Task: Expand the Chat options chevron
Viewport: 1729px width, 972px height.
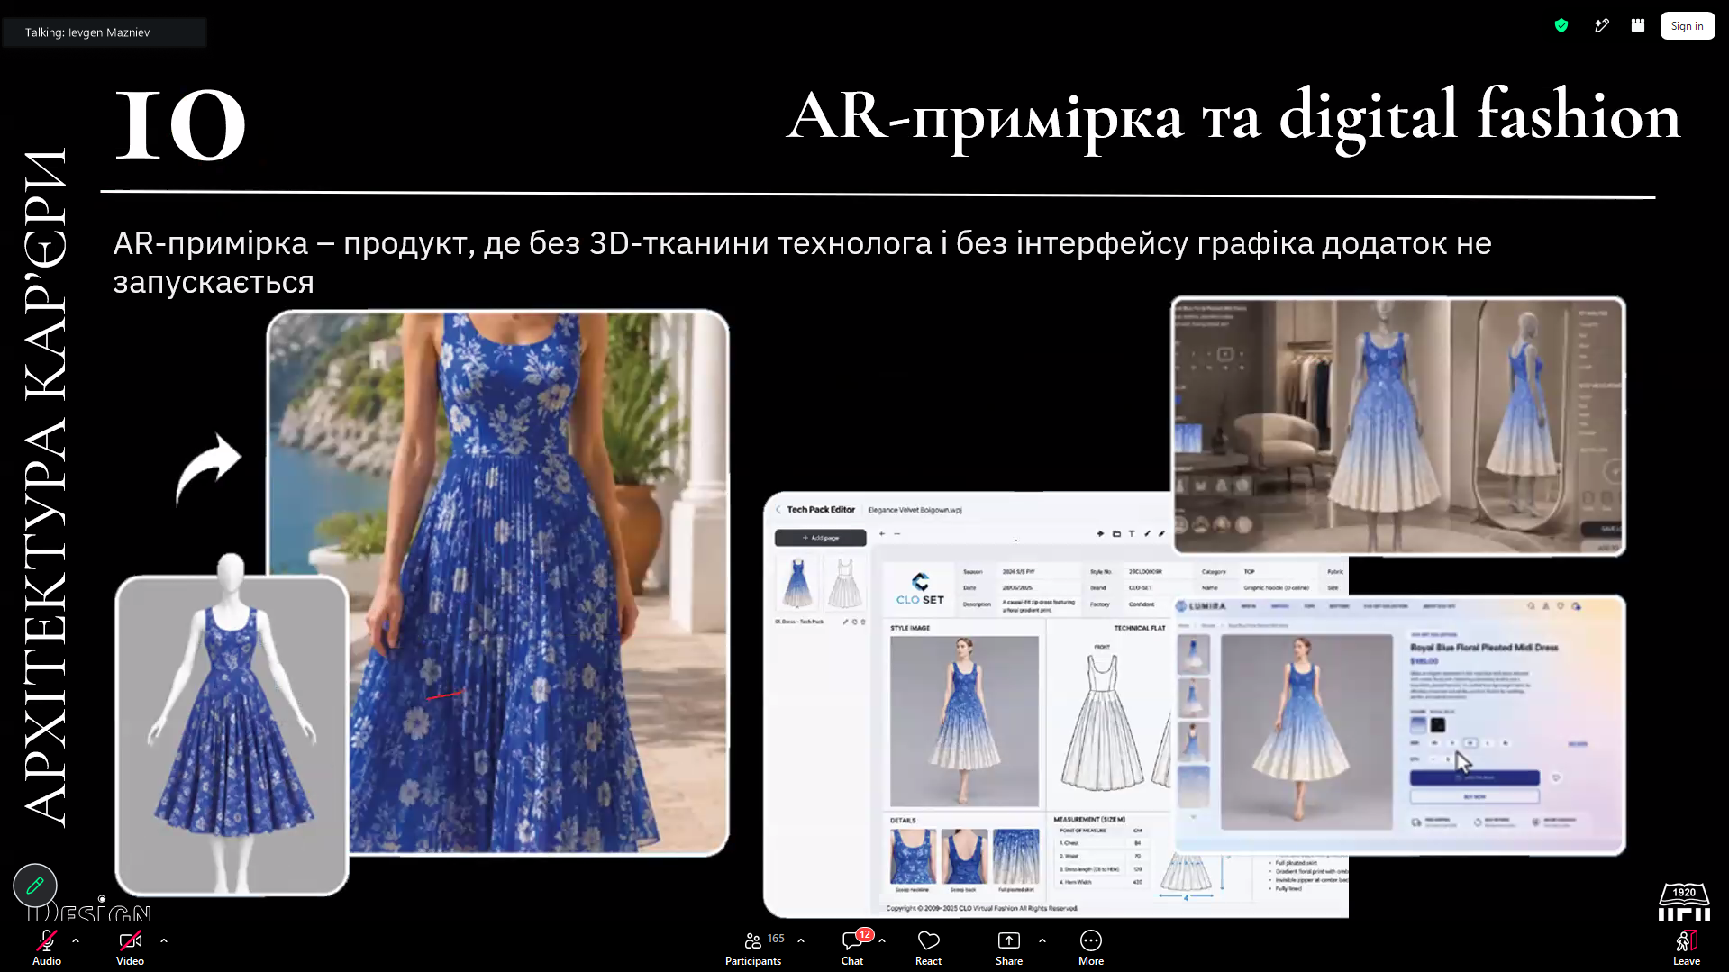Action: point(882,940)
